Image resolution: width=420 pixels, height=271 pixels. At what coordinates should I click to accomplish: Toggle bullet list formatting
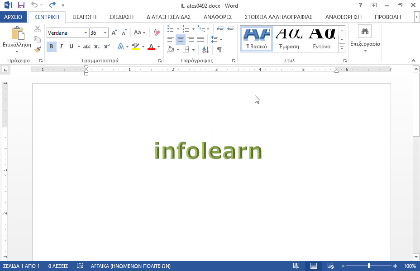coord(170,29)
